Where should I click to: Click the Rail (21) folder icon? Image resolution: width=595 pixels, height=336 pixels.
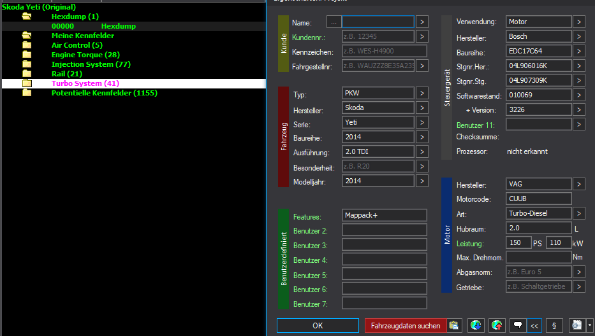(27, 73)
